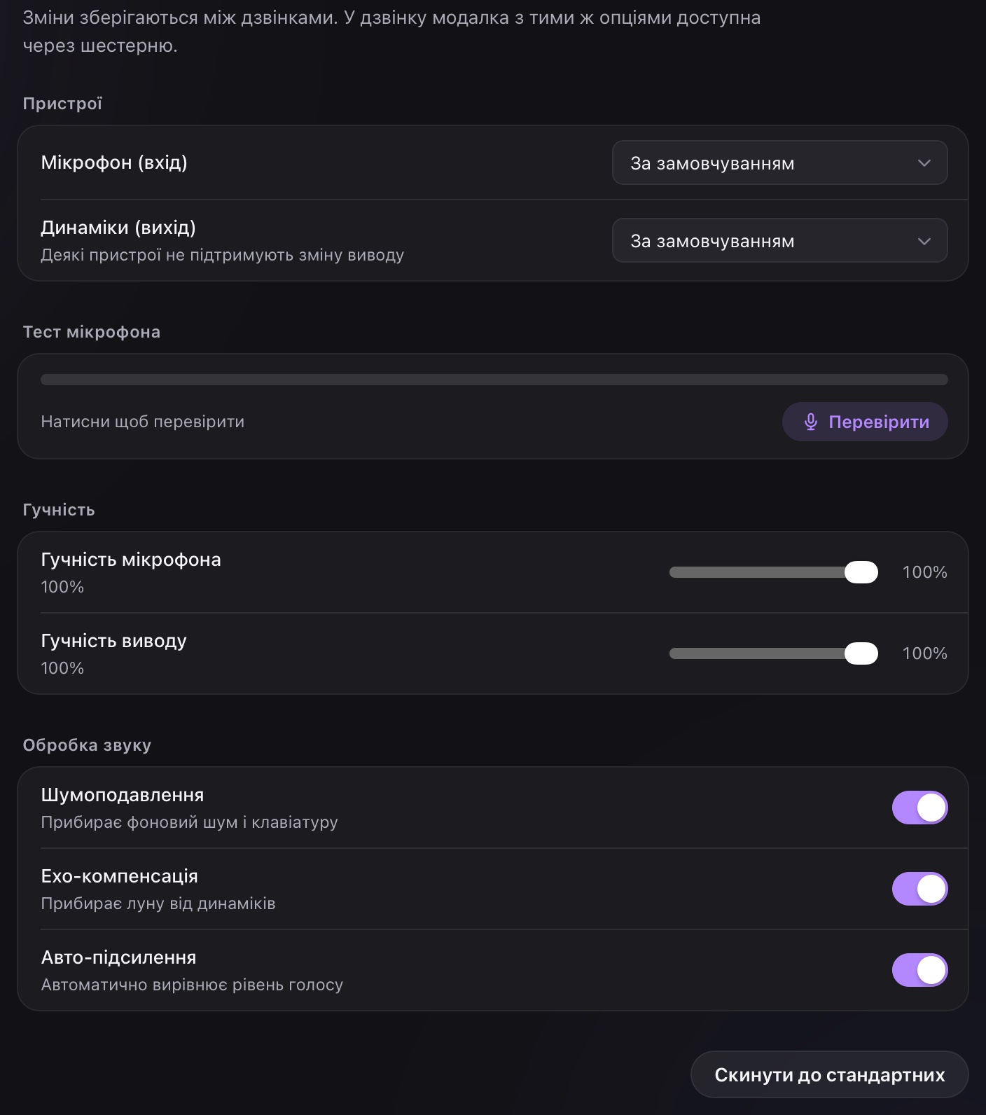This screenshot has height=1115, width=986.
Task: Click the microphone icon in Перевірити button
Action: [x=811, y=422]
